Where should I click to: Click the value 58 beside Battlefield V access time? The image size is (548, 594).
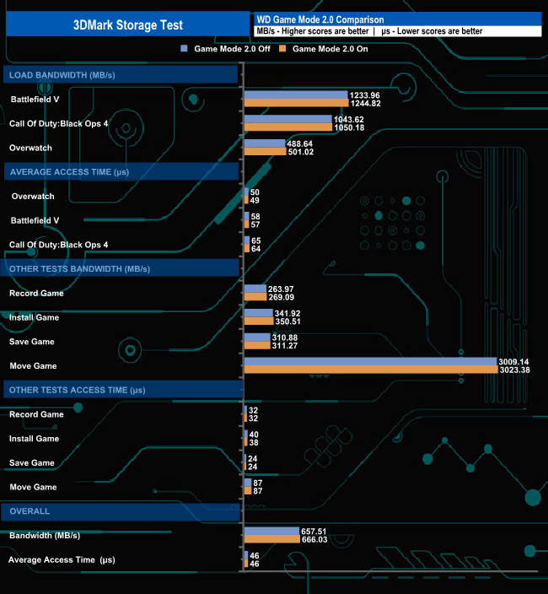pyautogui.click(x=255, y=216)
